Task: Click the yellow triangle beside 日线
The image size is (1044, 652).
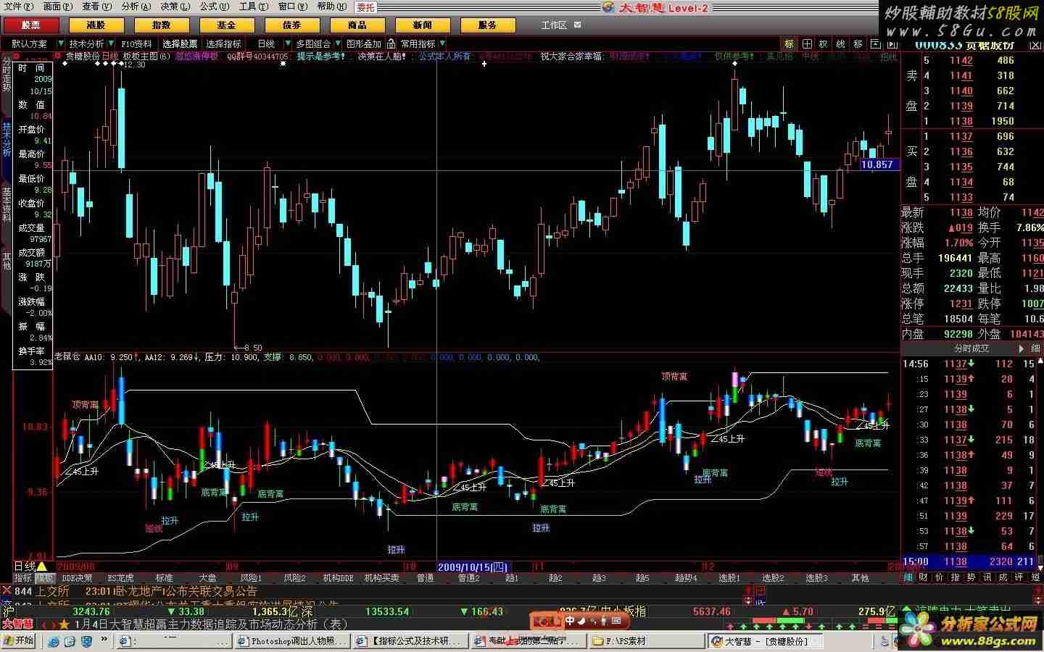Action: pos(42,567)
